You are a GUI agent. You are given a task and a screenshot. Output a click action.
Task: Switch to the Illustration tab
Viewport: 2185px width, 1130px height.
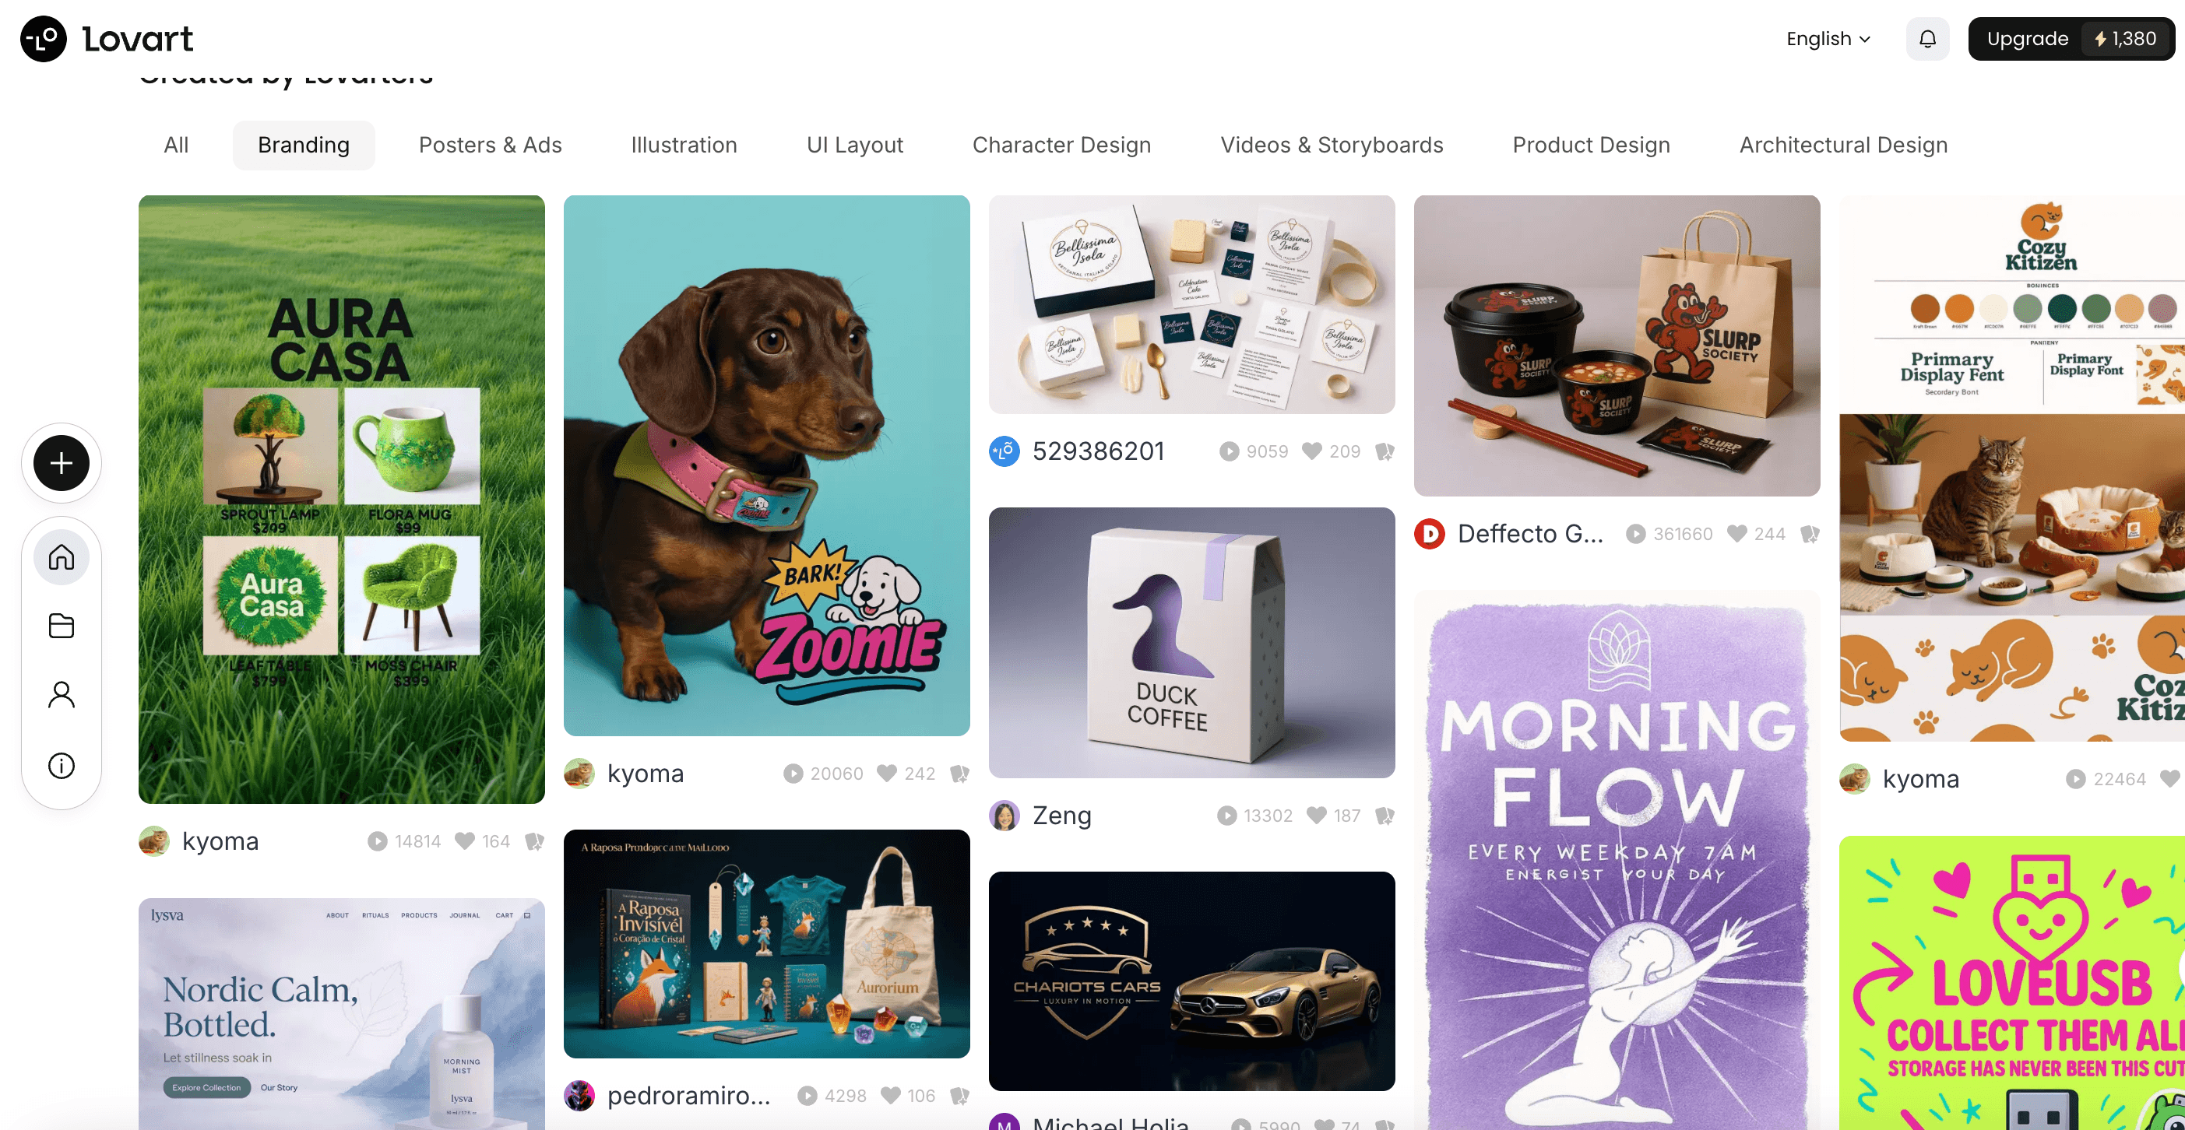[x=684, y=145]
